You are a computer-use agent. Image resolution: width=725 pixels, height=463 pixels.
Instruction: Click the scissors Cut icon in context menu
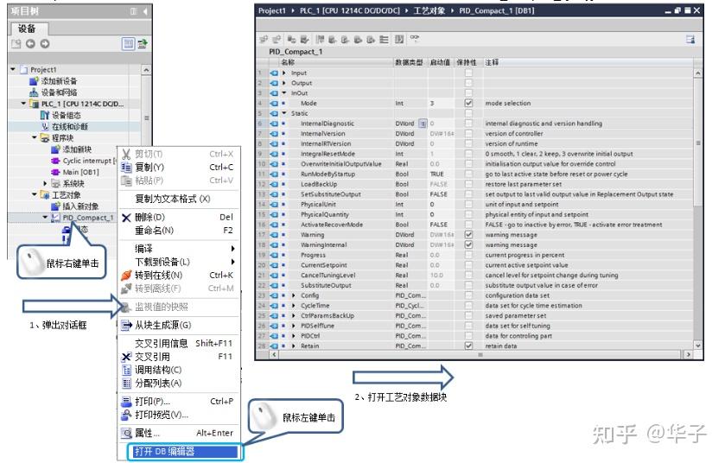pos(126,154)
